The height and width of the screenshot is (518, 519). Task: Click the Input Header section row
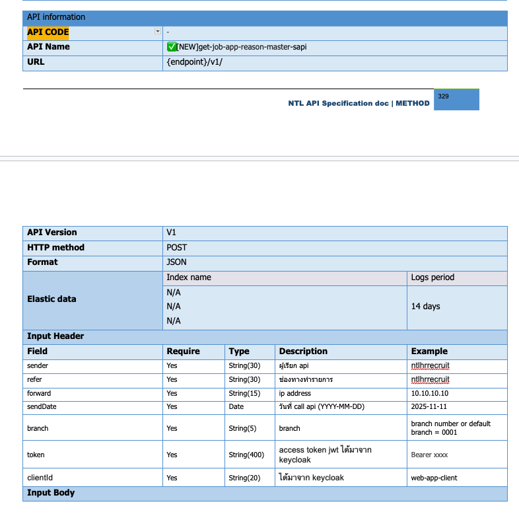pos(265,336)
